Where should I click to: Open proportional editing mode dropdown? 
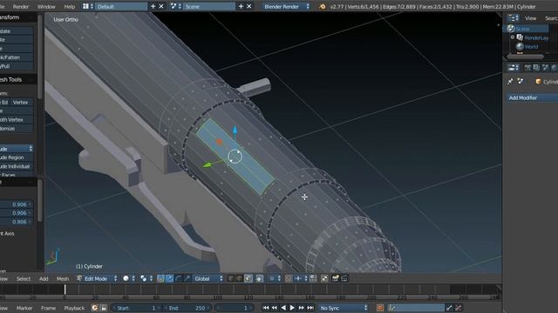coord(275,278)
